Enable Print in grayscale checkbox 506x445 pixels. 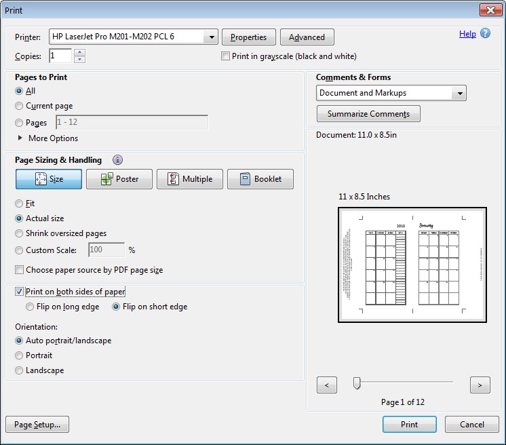(x=226, y=56)
